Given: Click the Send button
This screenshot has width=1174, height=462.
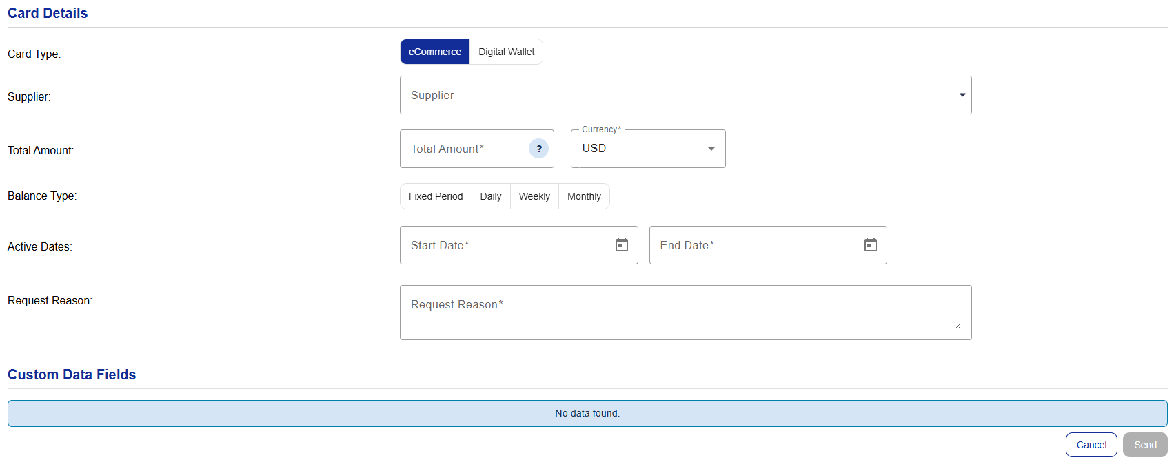Looking at the screenshot, I should pyautogui.click(x=1145, y=445).
